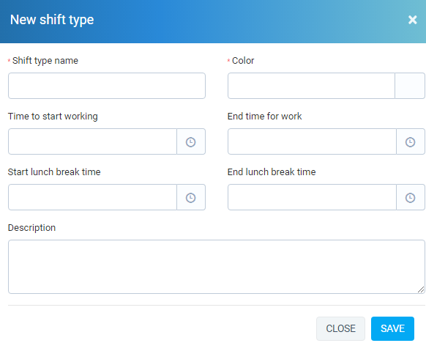Viewport: 426px width, 354px height.
Task: Click the New shift type dialog title
Action: pos(52,20)
